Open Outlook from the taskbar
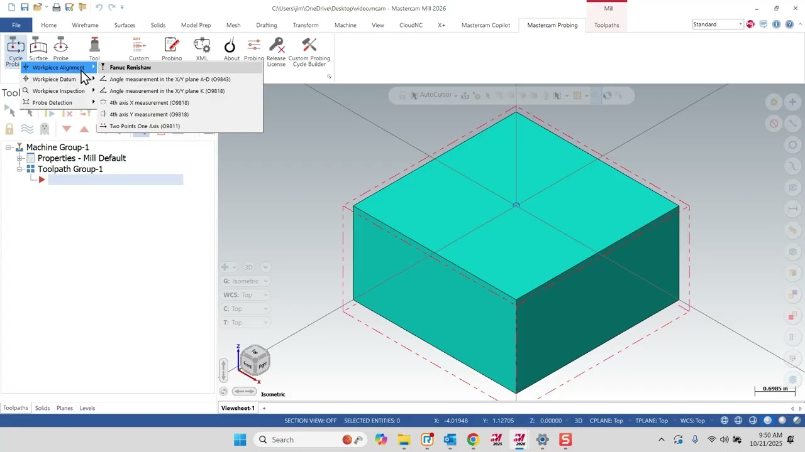This screenshot has height=452, width=805. click(x=450, y=439)
